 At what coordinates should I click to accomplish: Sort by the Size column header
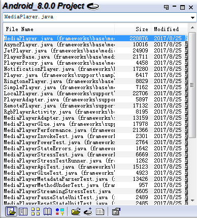tap(133, 29)
